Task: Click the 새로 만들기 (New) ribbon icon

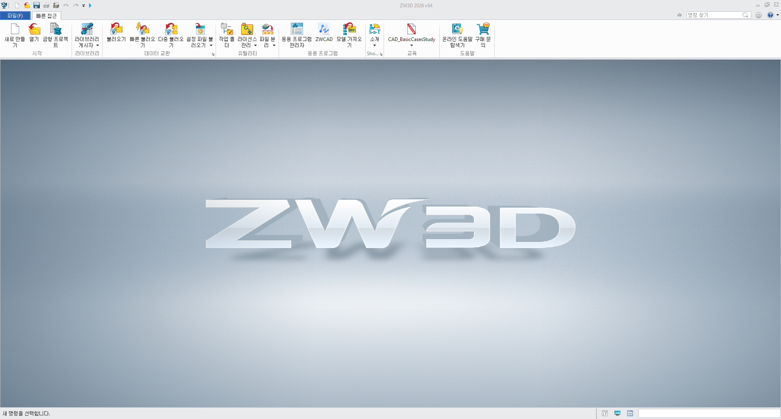Action: click(x=15, y=29)
